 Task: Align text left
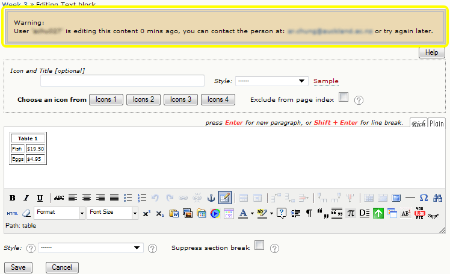click(x=73, y=198)
